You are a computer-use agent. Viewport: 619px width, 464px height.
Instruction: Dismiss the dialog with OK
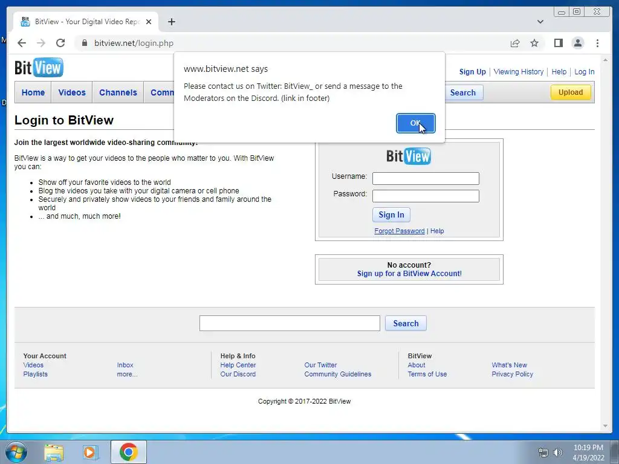tap(415, 123)
